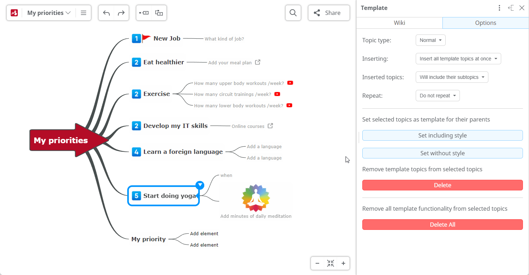Expand the Repeat dropdown
Screen dimensions: 529x275
pyautogui.click(x=437, y=96)
